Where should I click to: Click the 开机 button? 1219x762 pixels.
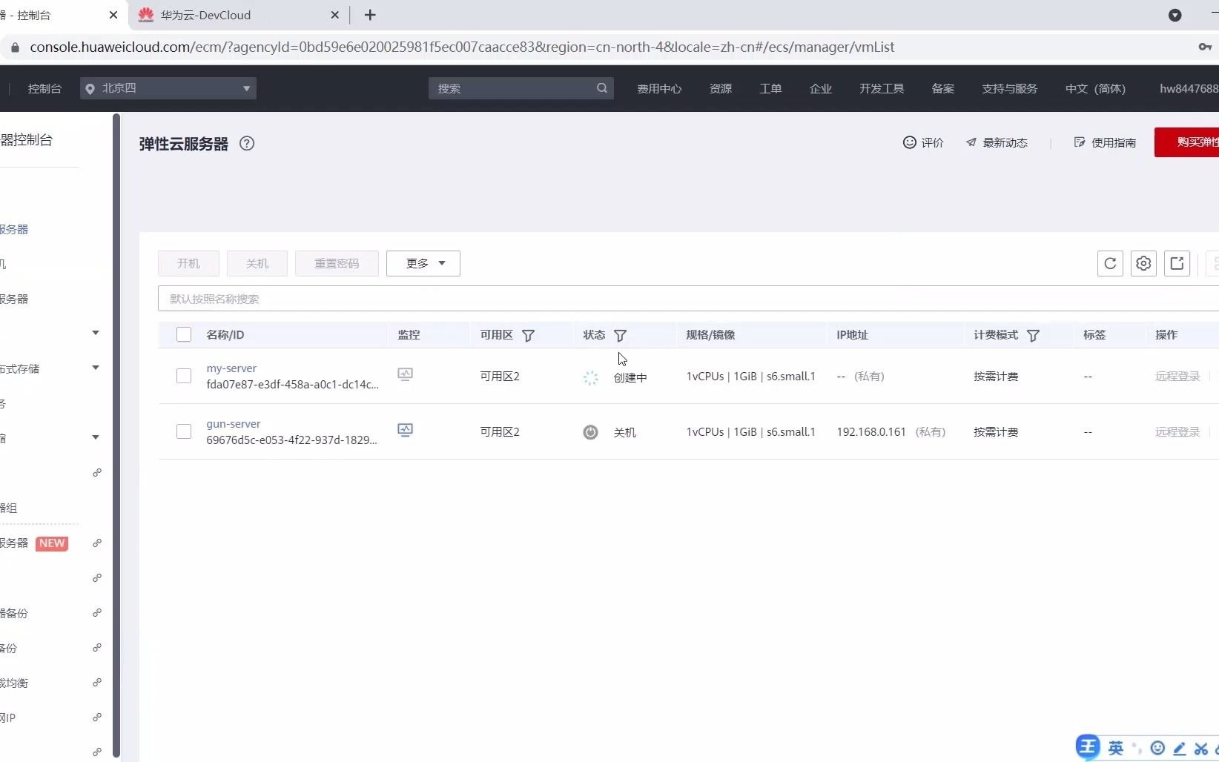click(x=188, y=263)
